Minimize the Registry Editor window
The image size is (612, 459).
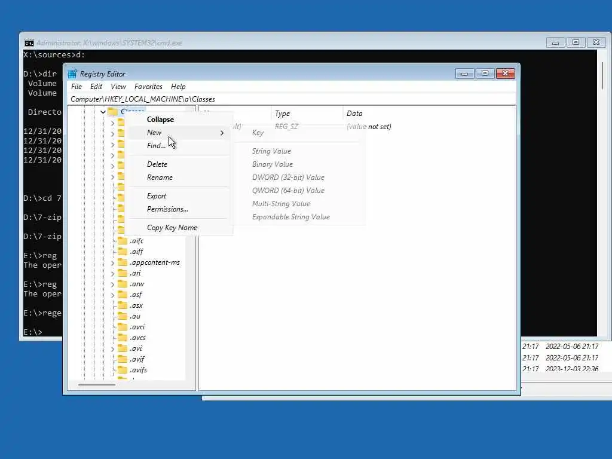[464, 74]
